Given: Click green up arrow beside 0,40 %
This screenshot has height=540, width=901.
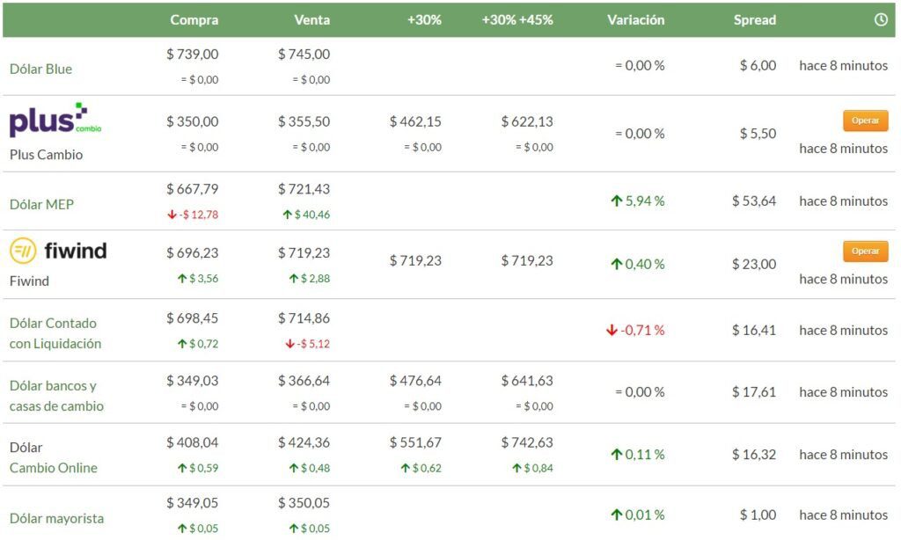Looking at the screenshot, I should point(617,264).
